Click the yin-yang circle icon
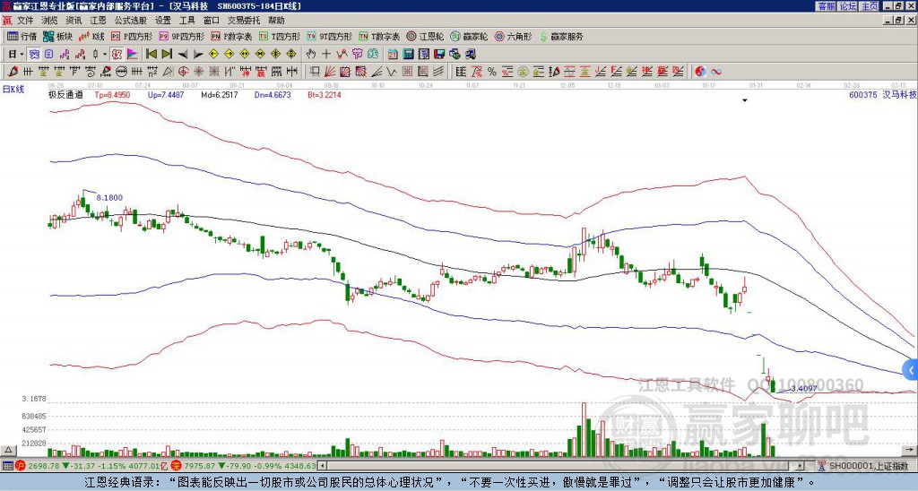The height and width of the screenshot is (491, 918). tap(700, 72)
